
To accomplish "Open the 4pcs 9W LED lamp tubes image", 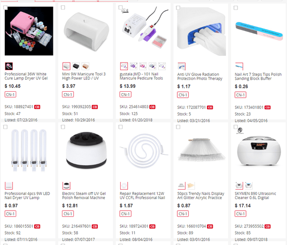I will 29,150.
